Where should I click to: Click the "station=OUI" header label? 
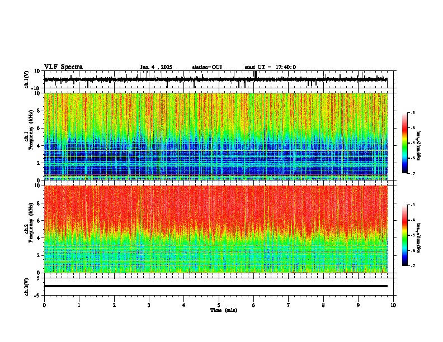coord(207,67)
